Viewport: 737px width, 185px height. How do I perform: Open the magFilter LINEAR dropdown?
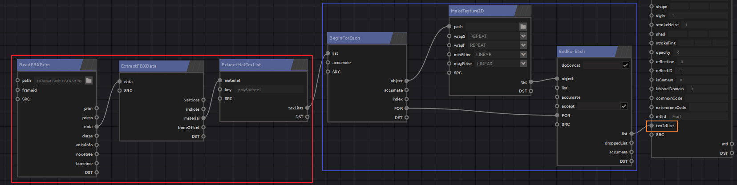pos(523,64)
